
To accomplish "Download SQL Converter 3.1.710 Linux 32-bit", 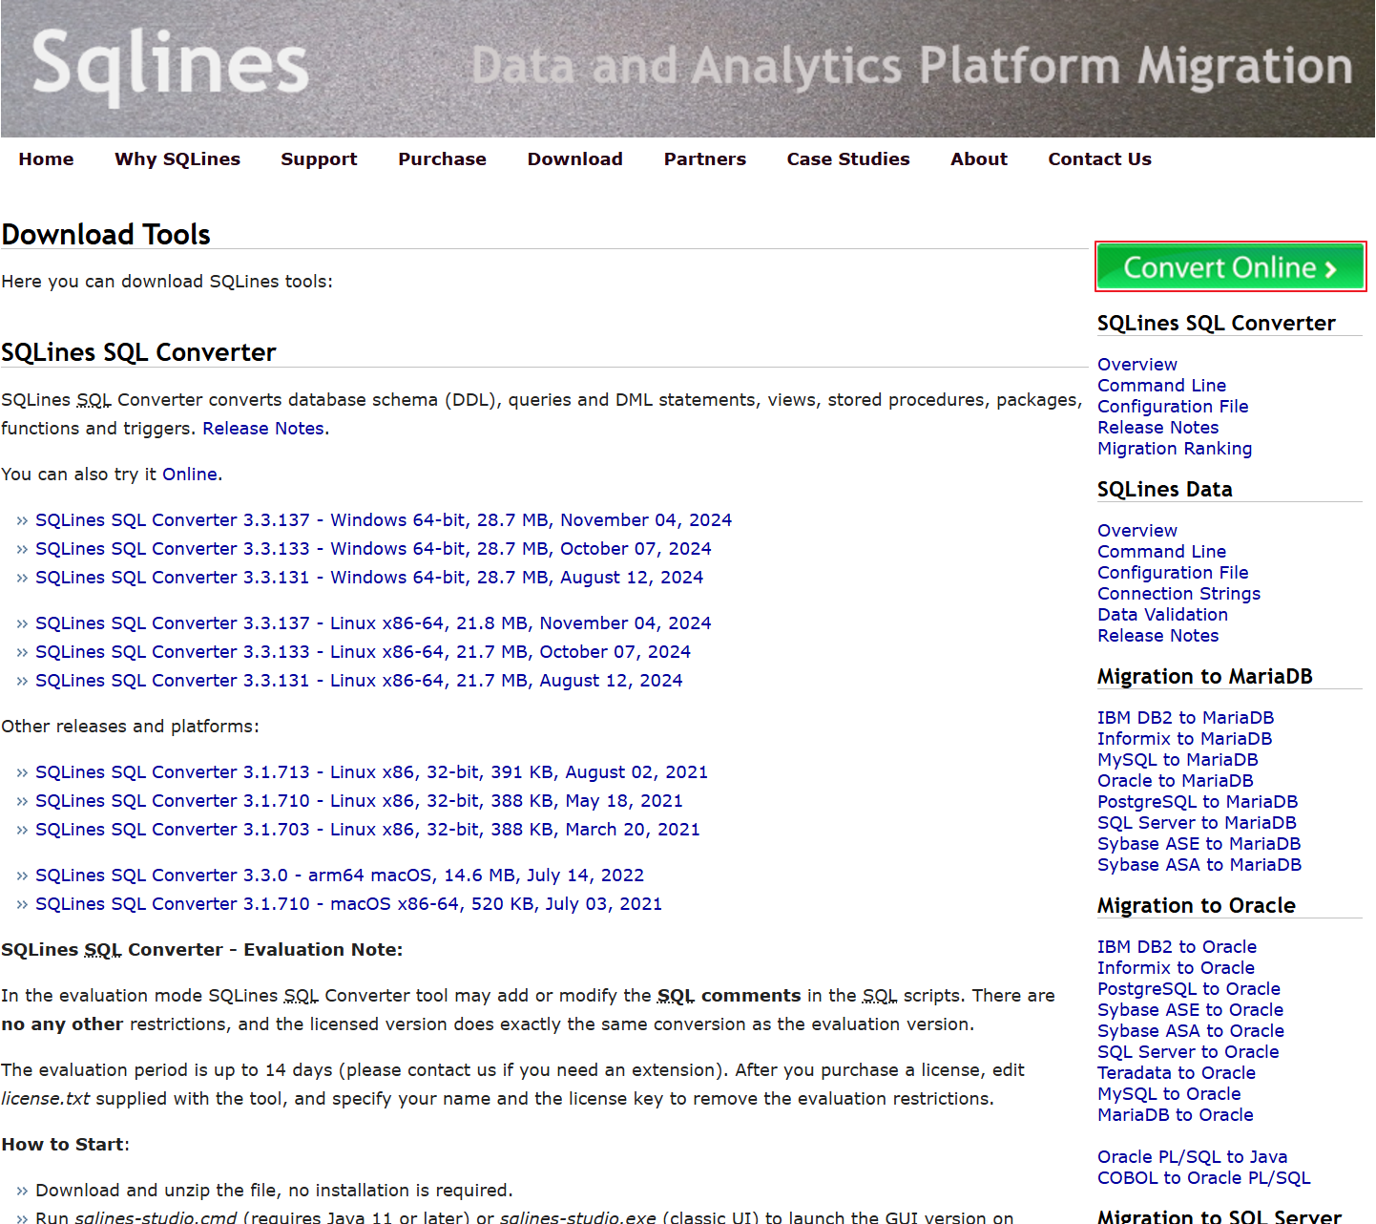I will (359, 801).
